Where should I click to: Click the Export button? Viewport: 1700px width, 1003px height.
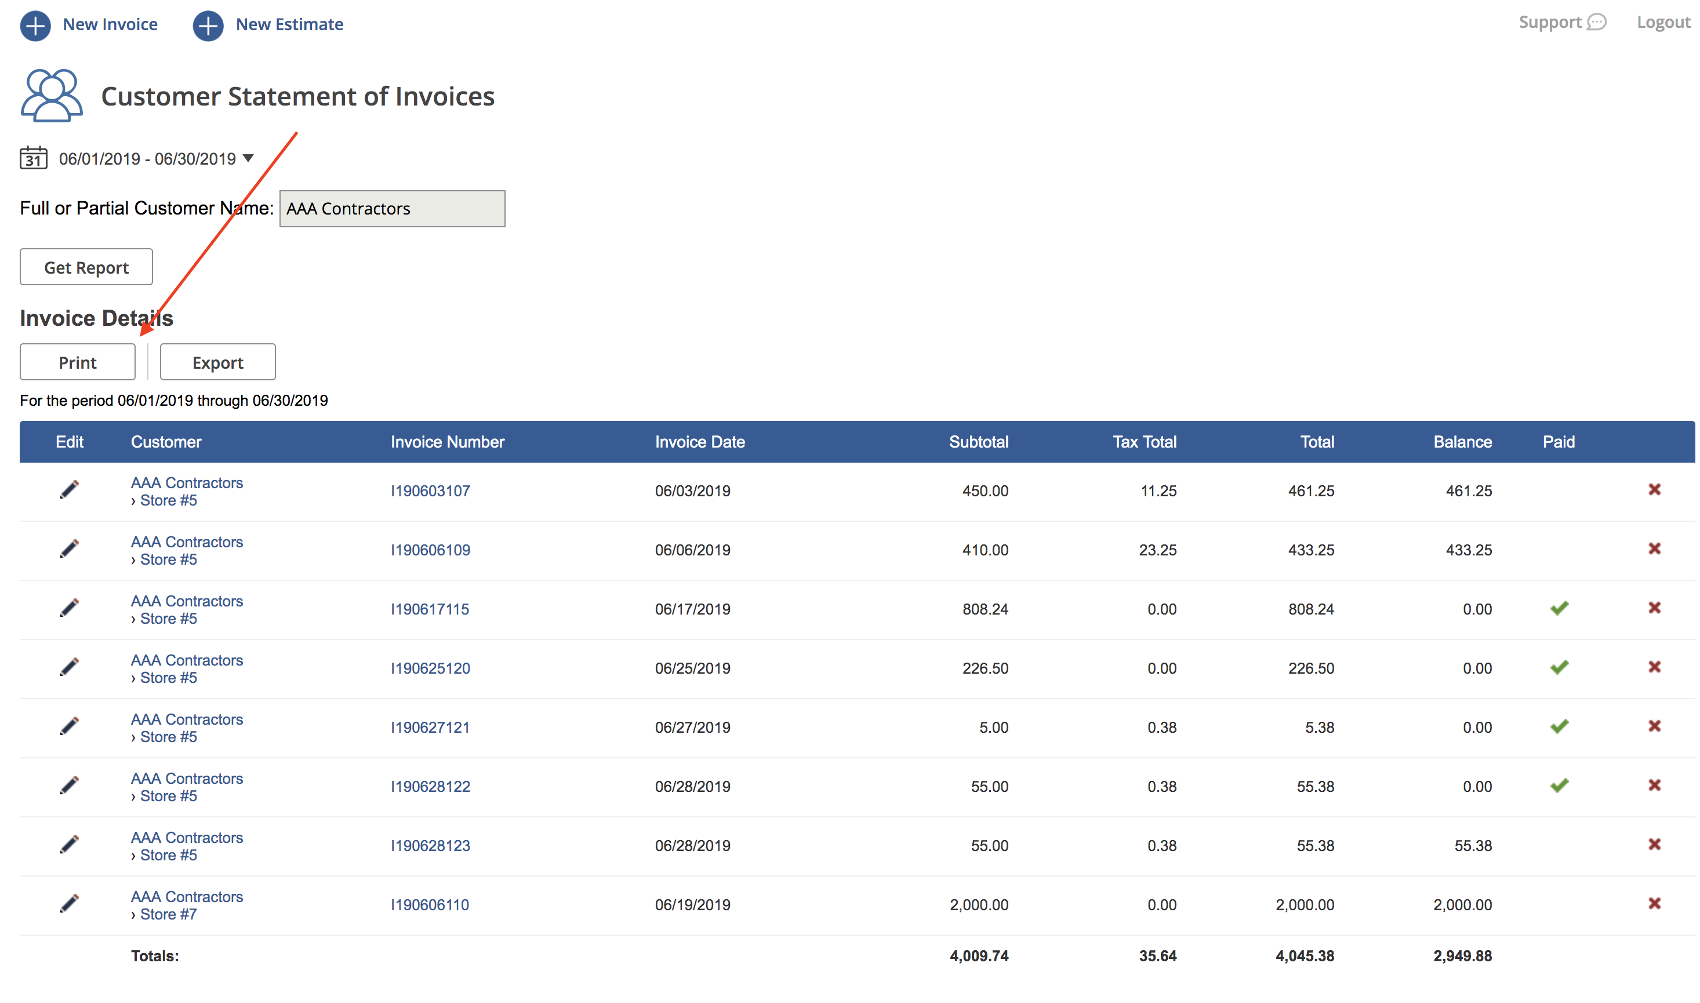point(217,362)
